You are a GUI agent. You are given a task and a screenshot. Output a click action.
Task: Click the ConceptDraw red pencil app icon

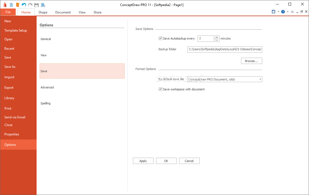(x=5, y=5)
